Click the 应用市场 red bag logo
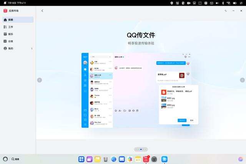 click(x=5, y=11)
